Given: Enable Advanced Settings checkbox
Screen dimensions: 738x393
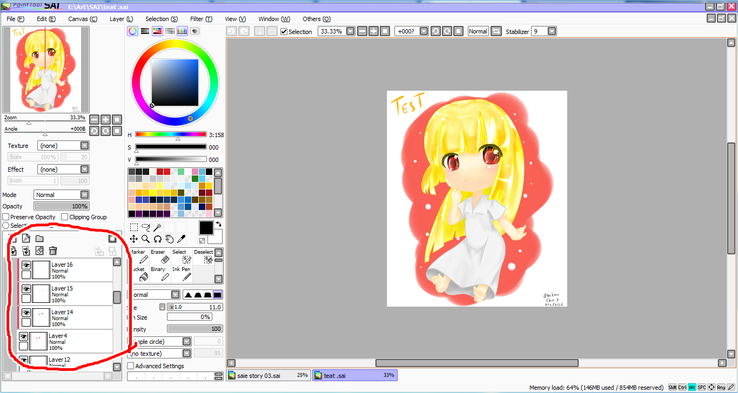Looking at the screenshot, I should (x=131, y=366).
